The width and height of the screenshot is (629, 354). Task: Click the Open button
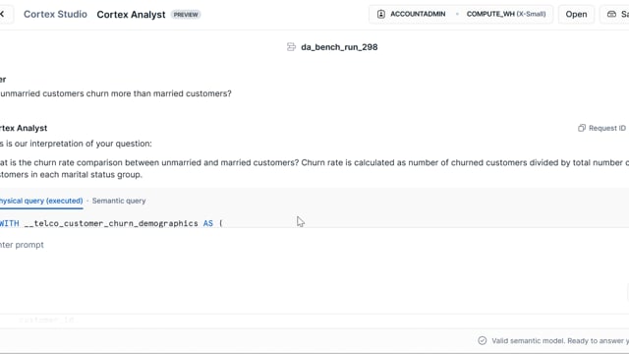point(576,14)
